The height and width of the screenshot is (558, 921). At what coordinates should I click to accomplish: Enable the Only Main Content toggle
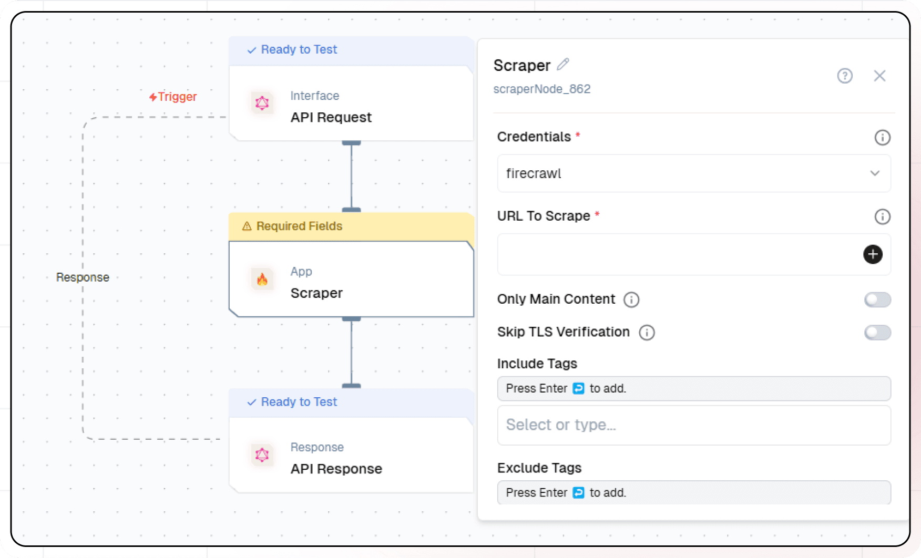pos(877,299)
